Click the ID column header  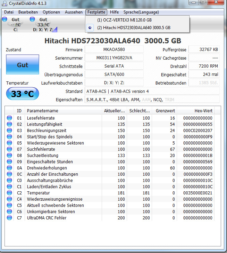[19, 111]
